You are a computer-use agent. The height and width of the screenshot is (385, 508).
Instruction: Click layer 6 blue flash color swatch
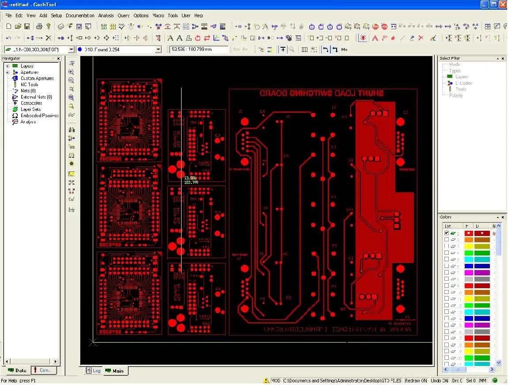(469, 266)
